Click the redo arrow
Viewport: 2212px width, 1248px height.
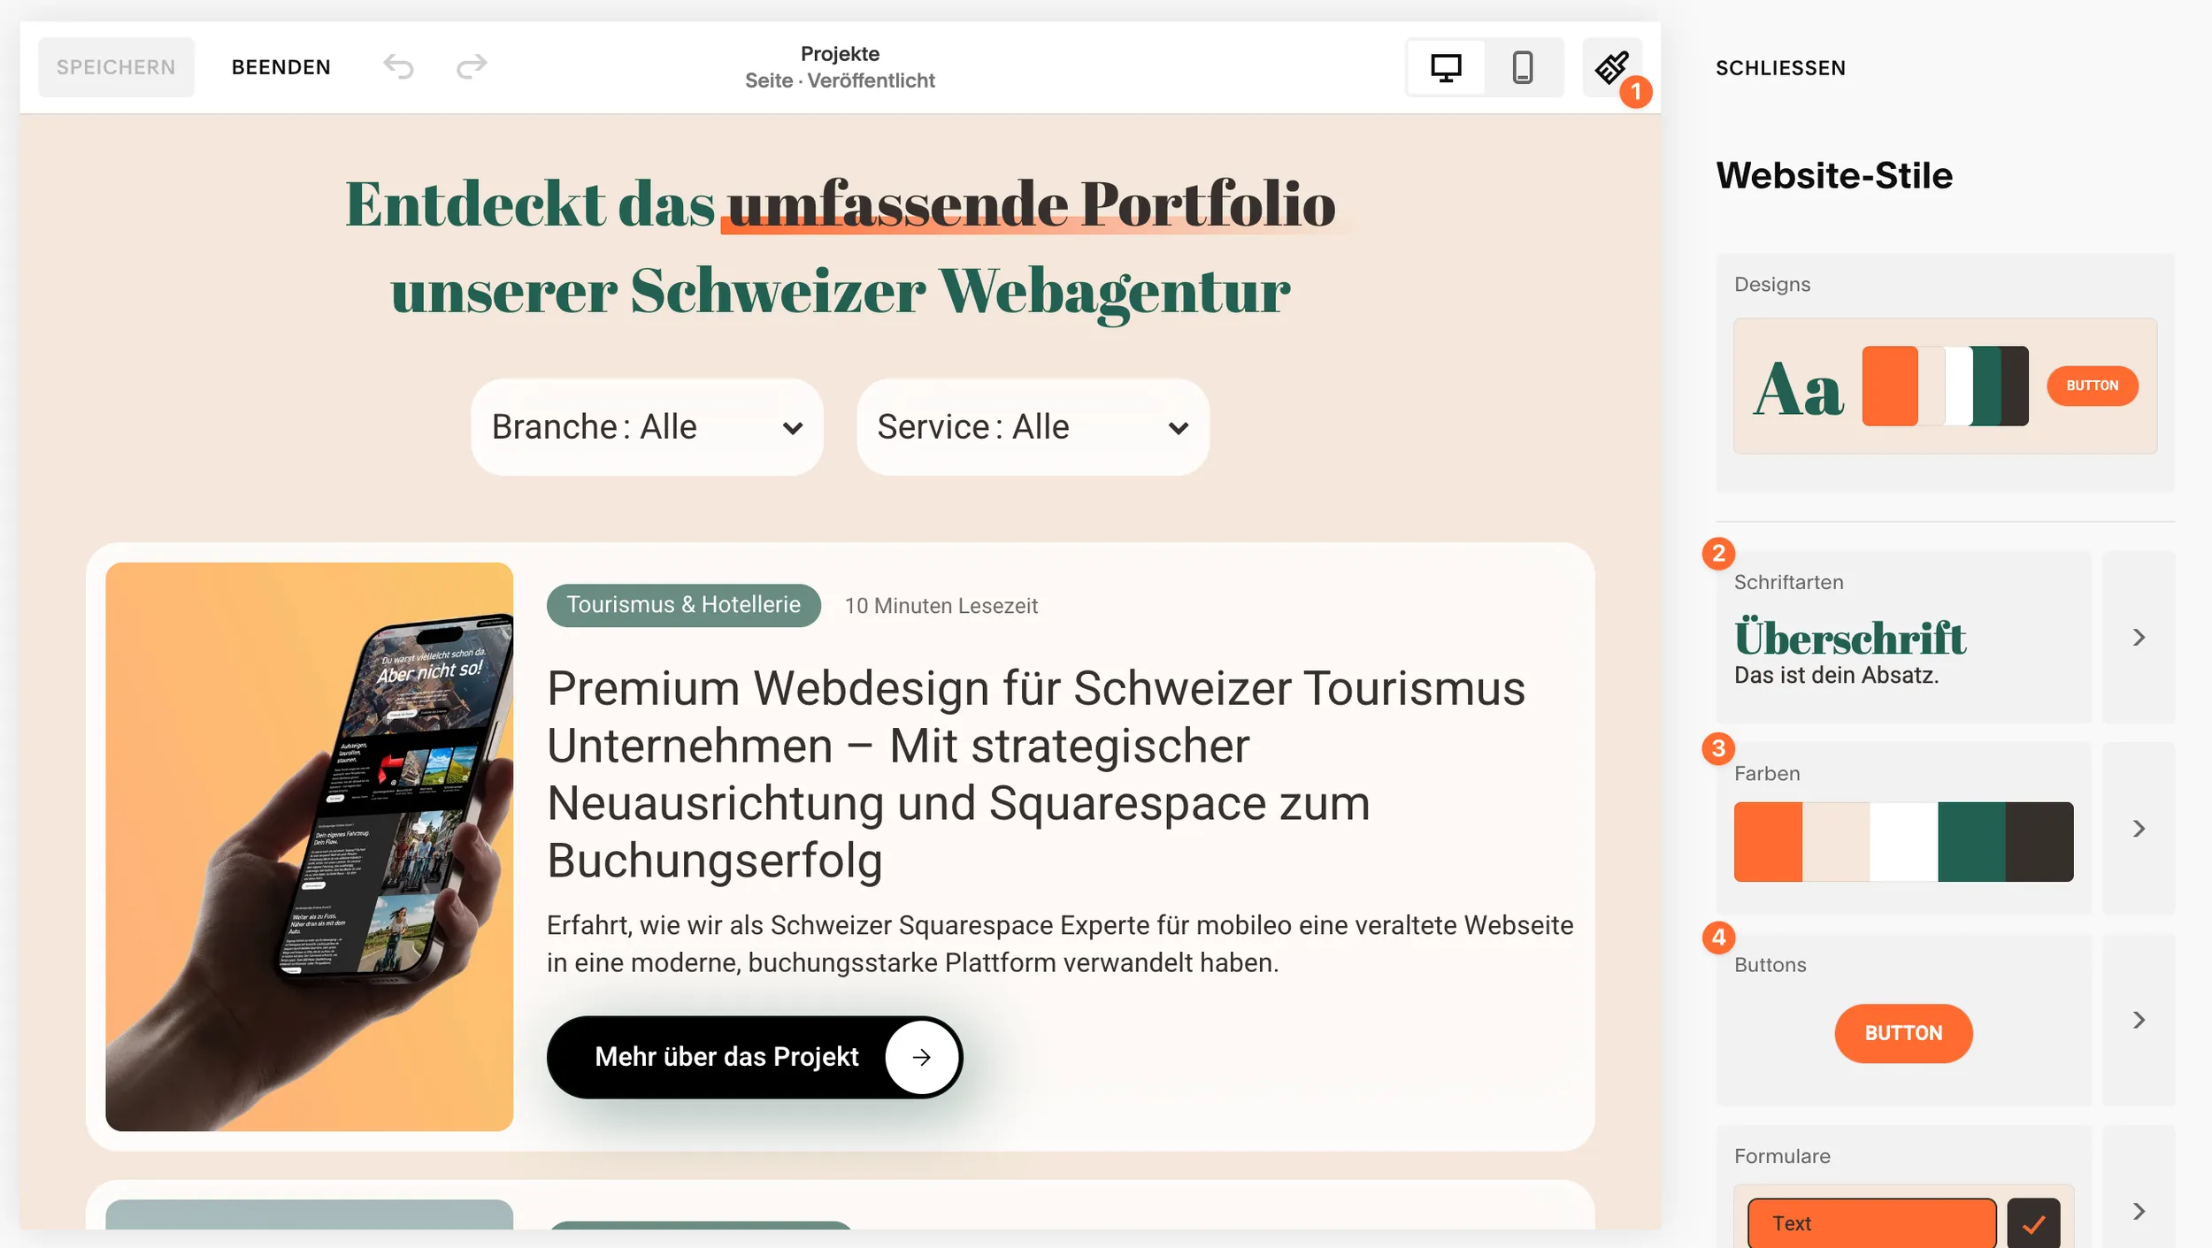(472, 66)
